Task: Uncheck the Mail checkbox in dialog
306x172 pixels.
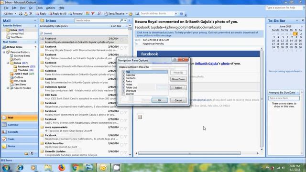Action: (123, 72)
